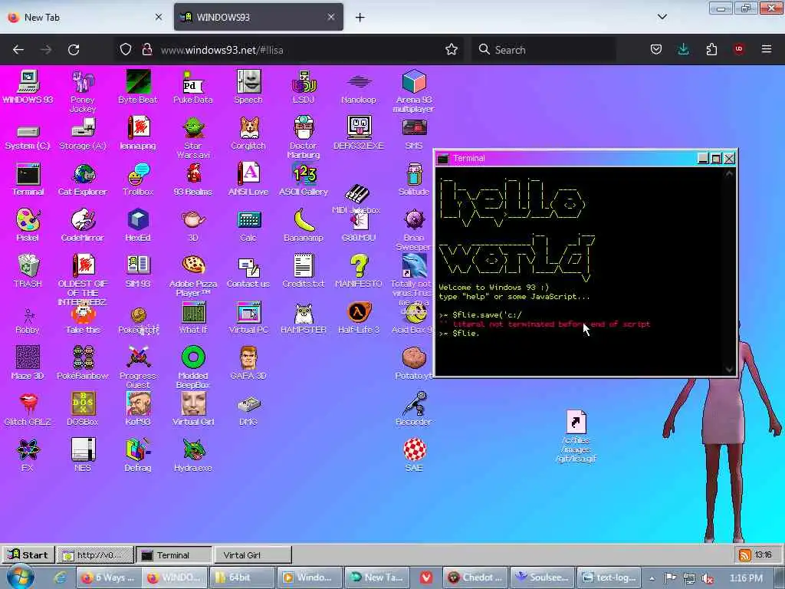Open the extensions puzzle icon

tap(711, 50)
